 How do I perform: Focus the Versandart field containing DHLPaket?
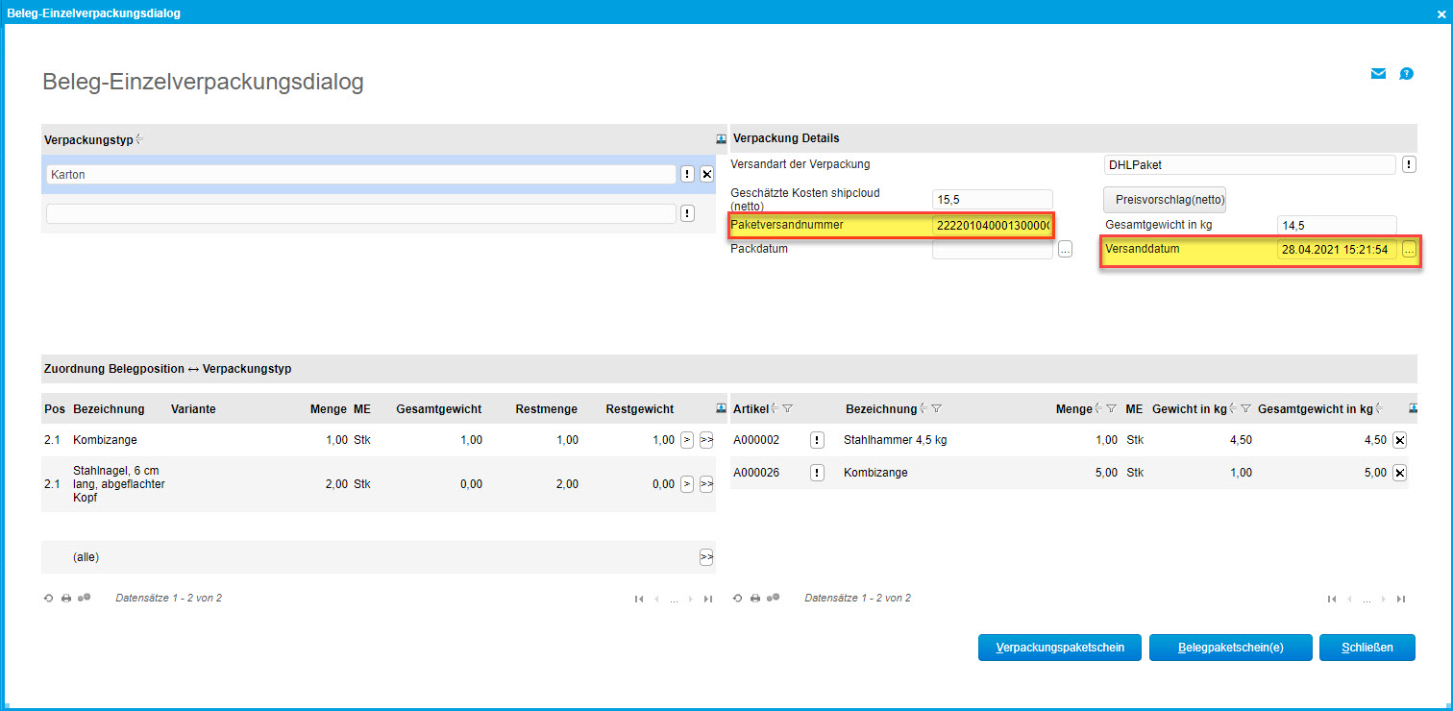1250,164
